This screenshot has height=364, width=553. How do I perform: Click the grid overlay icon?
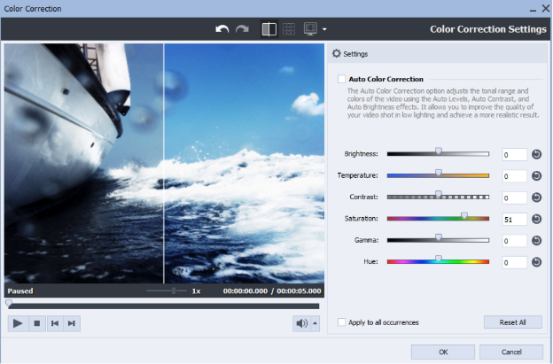(x=289, y=29)
